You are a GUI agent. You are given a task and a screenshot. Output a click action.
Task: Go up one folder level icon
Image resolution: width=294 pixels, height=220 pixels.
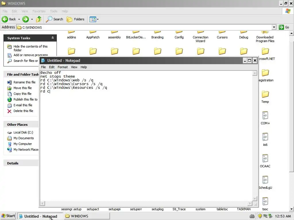[x=39, y=19]
